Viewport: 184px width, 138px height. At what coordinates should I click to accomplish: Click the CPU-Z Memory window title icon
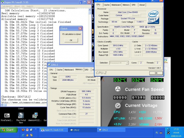pyautogui.click(x=49, y=65)
